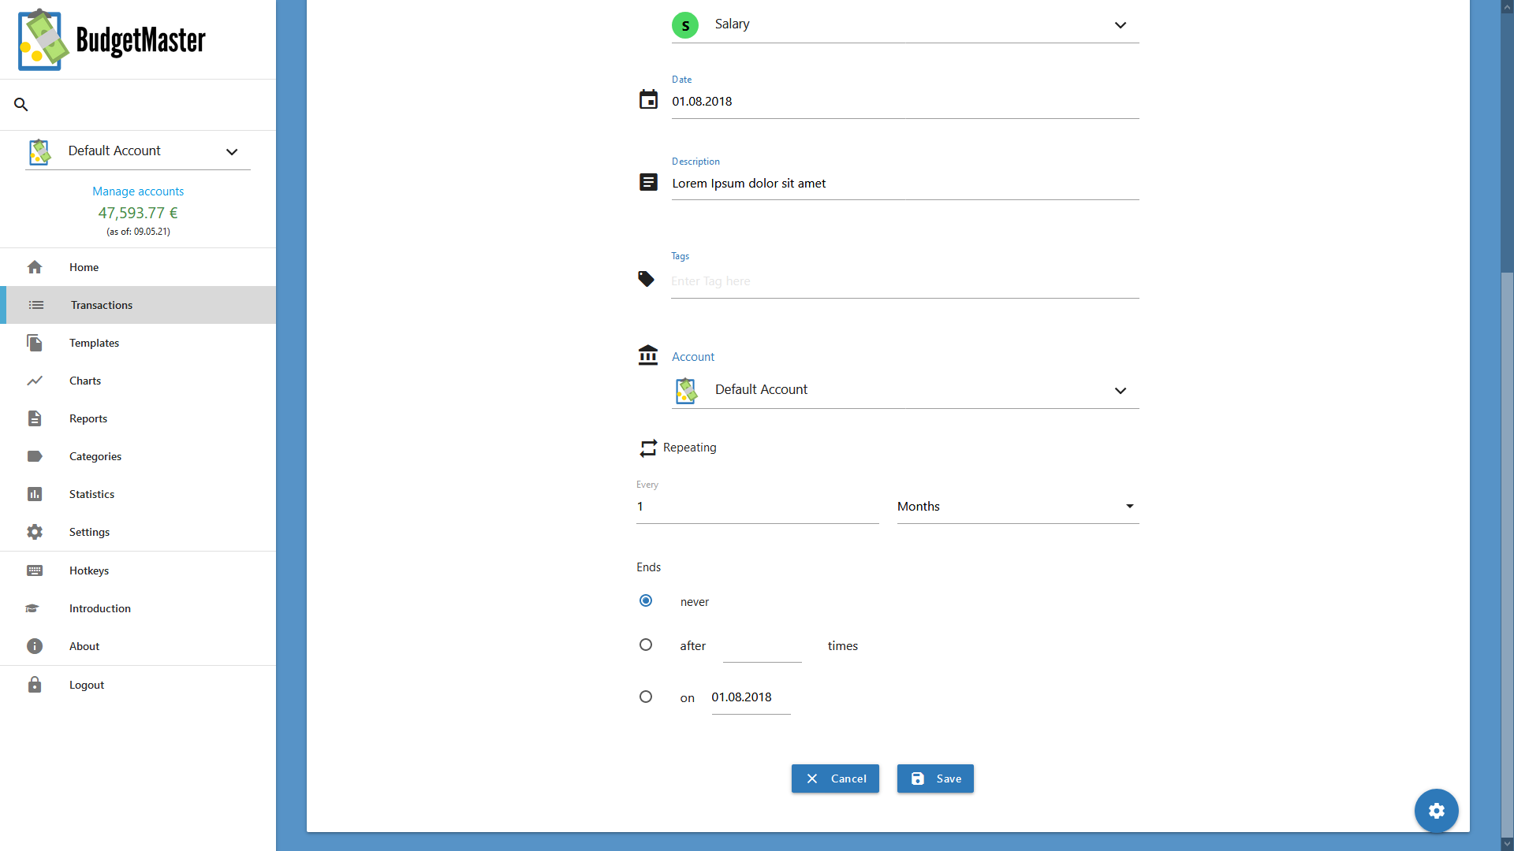This screenshot has height=851, width=1514.
Task: Open the Account dropdown in form
Action: [x=905, y=390]
